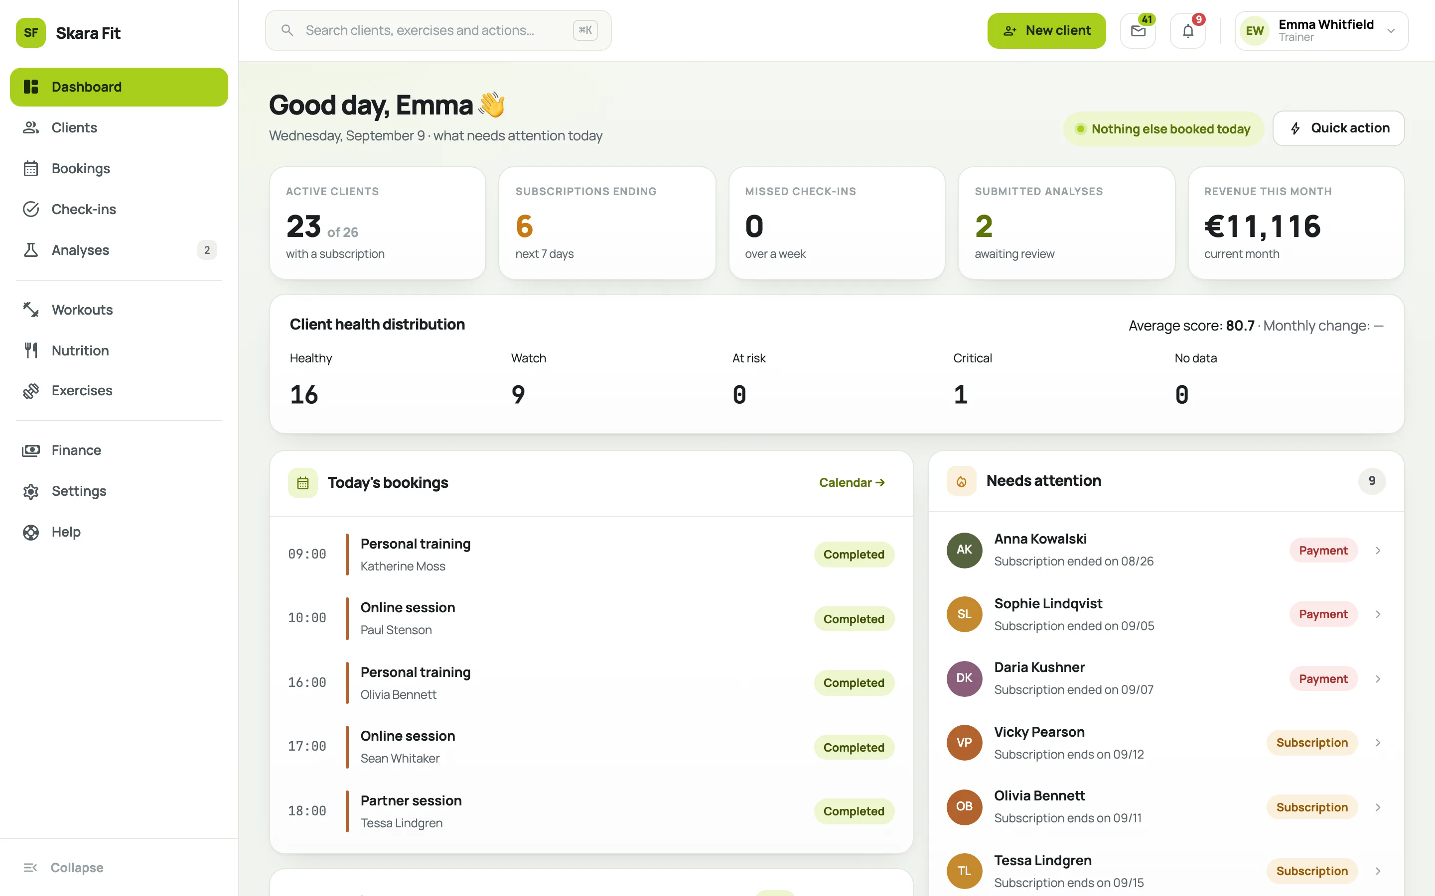Click Vicky Pearson's Subscription tag

(1311, 743)
